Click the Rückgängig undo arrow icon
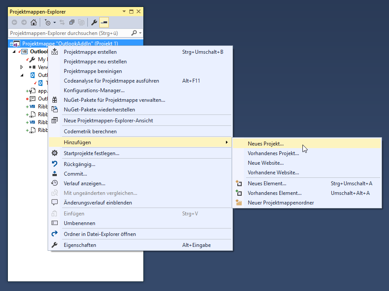This screenshot has width=389, height=291. pos(55,164)
